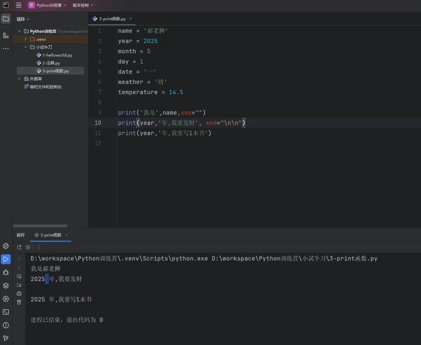The height and width of the screenshot is (345, 421).
Task: Rerun the 3-print函数 script
Action: (19, 247)
